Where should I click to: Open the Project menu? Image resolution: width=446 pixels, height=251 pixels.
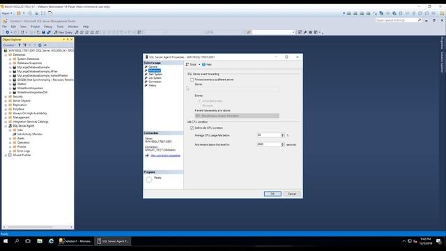point(36,26)
